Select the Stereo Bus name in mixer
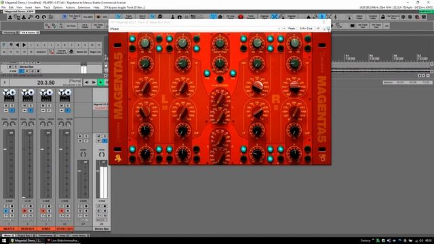This screenshot has width=434, height=244. [102, 229]
